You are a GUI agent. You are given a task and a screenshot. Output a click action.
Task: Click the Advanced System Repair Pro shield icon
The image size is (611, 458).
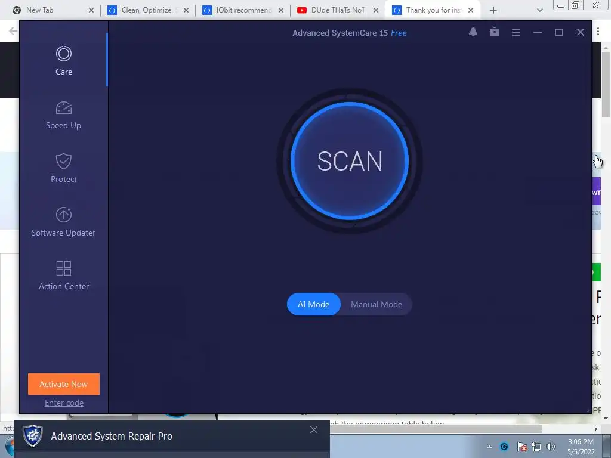click(33, 436)
